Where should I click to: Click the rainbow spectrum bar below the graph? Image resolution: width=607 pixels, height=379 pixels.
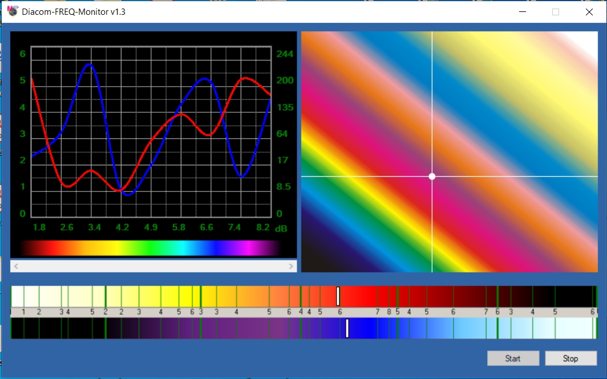click(149, 248)
